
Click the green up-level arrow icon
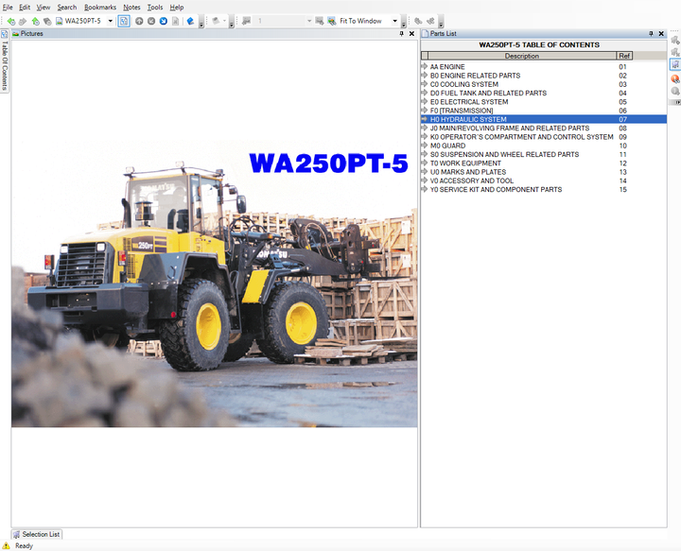click(36, 21)
